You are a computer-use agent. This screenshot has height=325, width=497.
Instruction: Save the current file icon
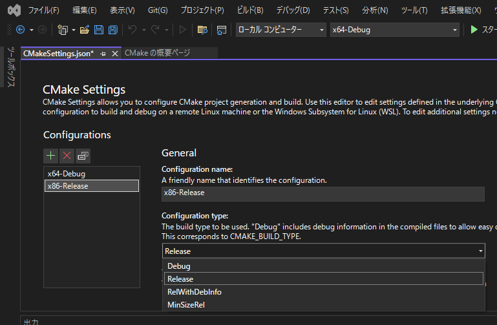point(99,30)
